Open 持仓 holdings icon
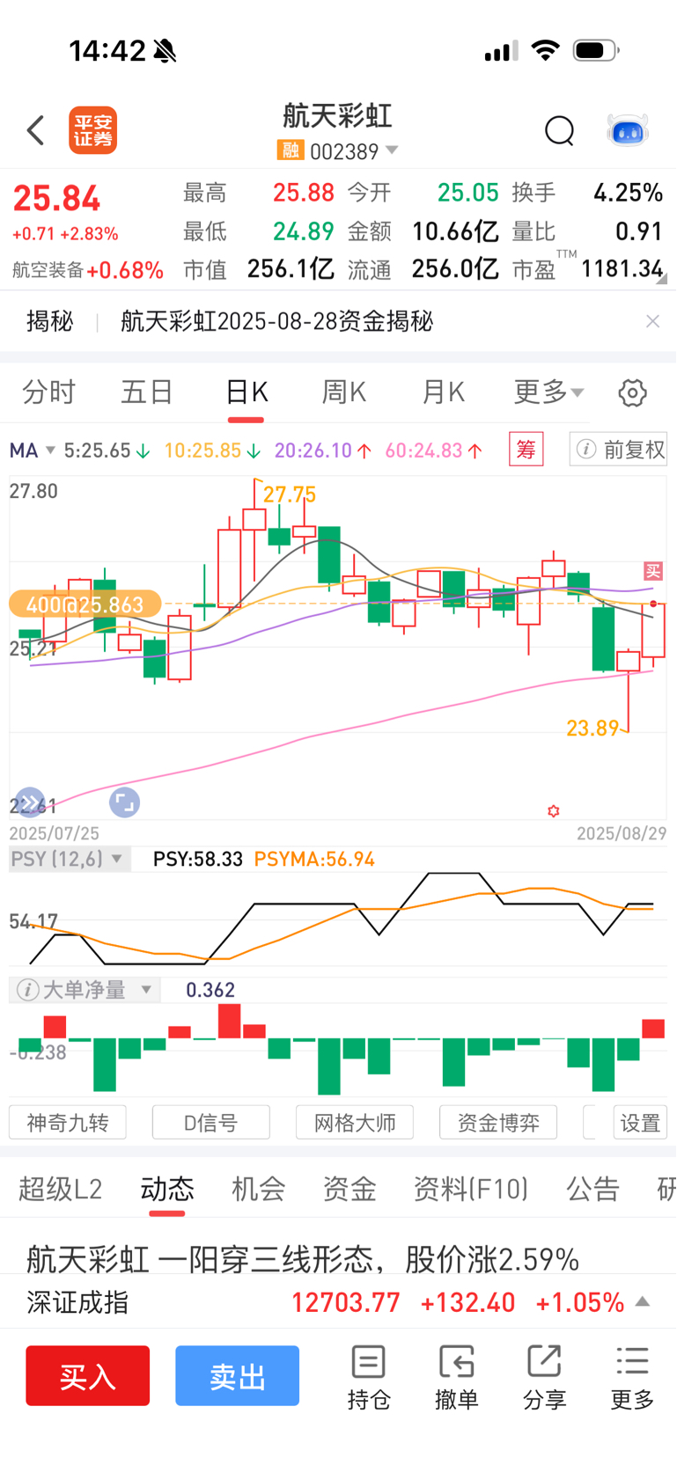 point(368,1378)
